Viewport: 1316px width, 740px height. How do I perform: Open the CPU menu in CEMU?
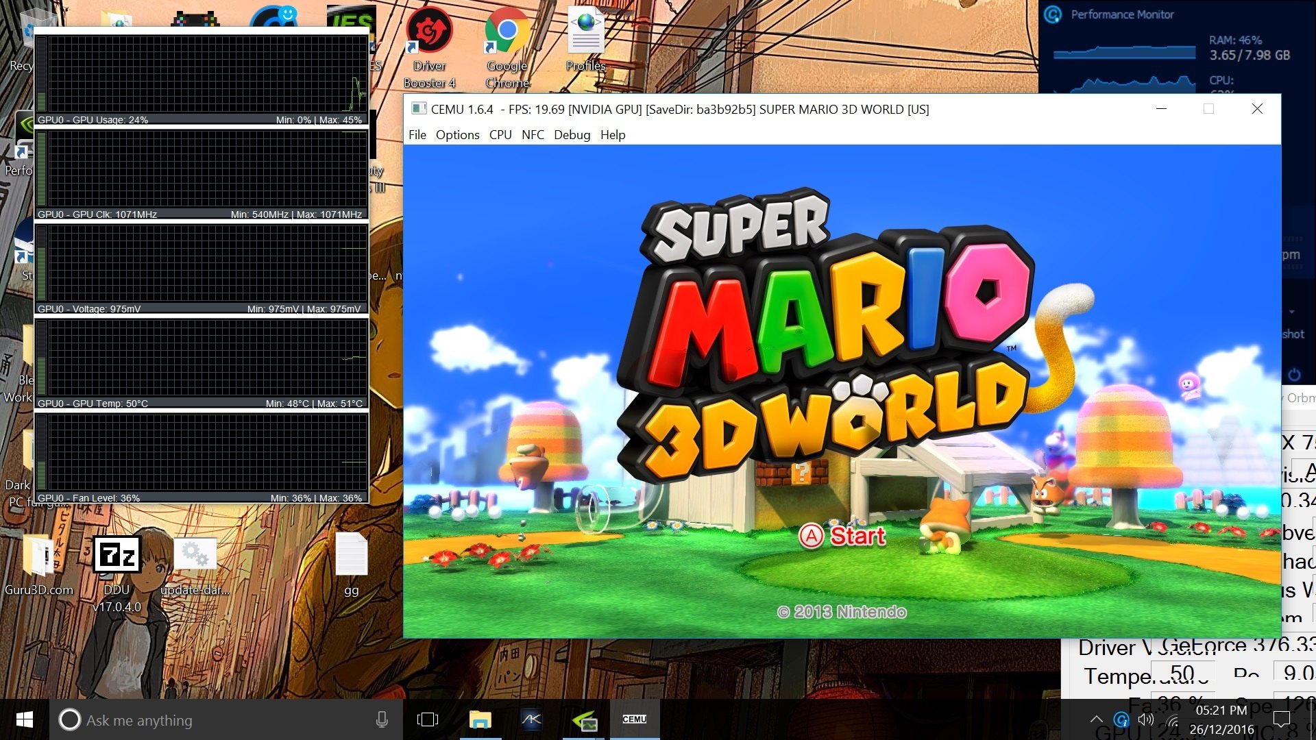[x=500, y=135]
